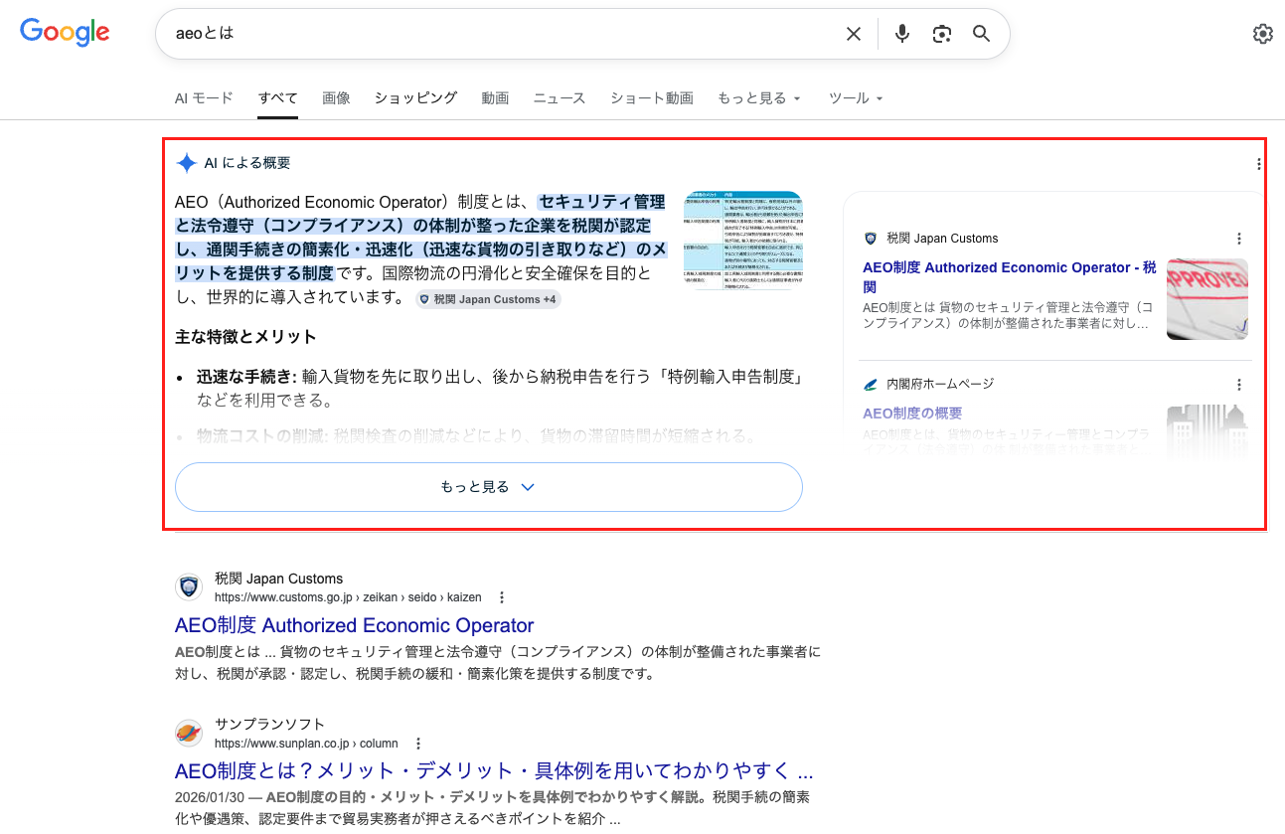The width and height of the screenshot is (1285, 834).
Task: Open the ニュース tab
Action: 560,98
